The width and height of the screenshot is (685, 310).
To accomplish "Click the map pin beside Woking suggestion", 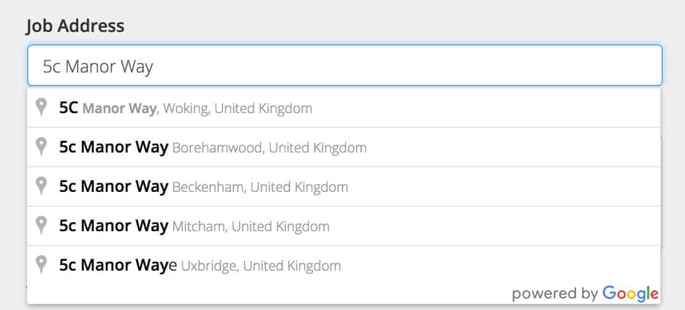I will (x=41, y=107).
